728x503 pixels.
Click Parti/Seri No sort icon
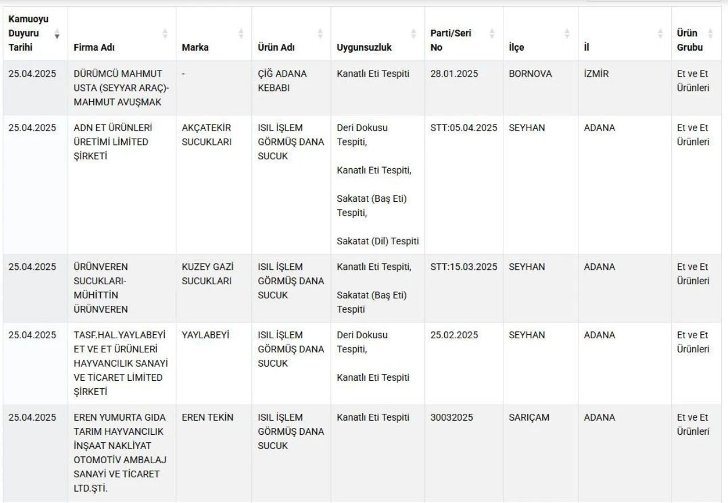click(x=492, y=34)
